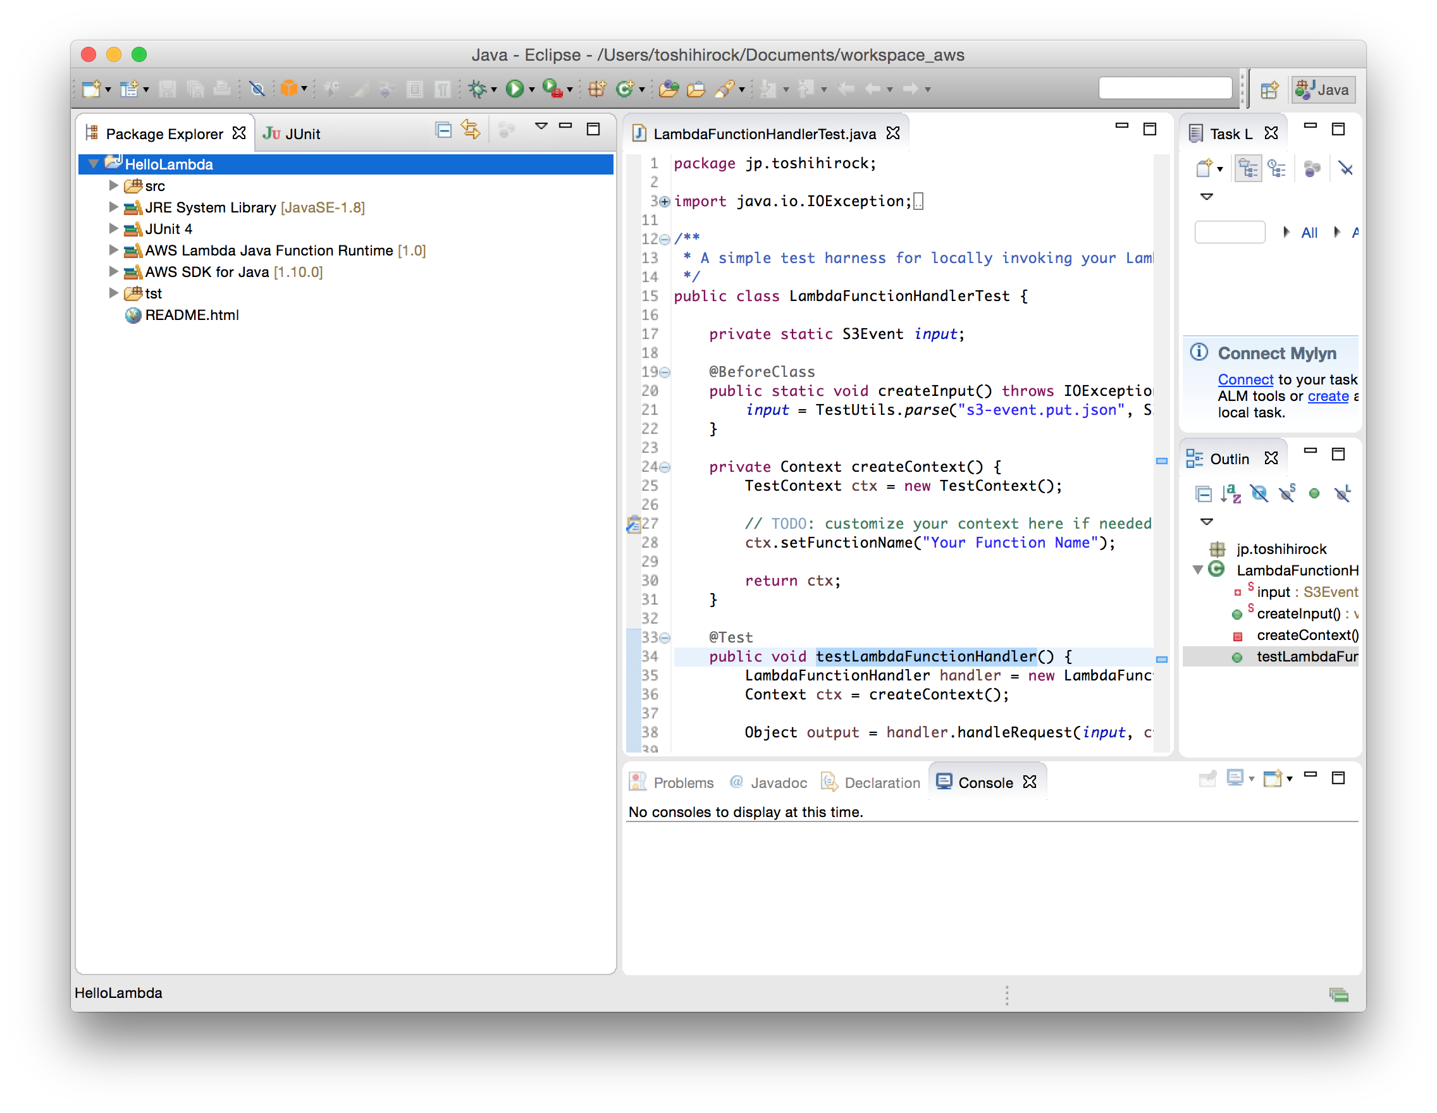Click the Connect link in Connect Mylyn
This screenshot has height=1113, width=1437.
(x=1245, y=379)
